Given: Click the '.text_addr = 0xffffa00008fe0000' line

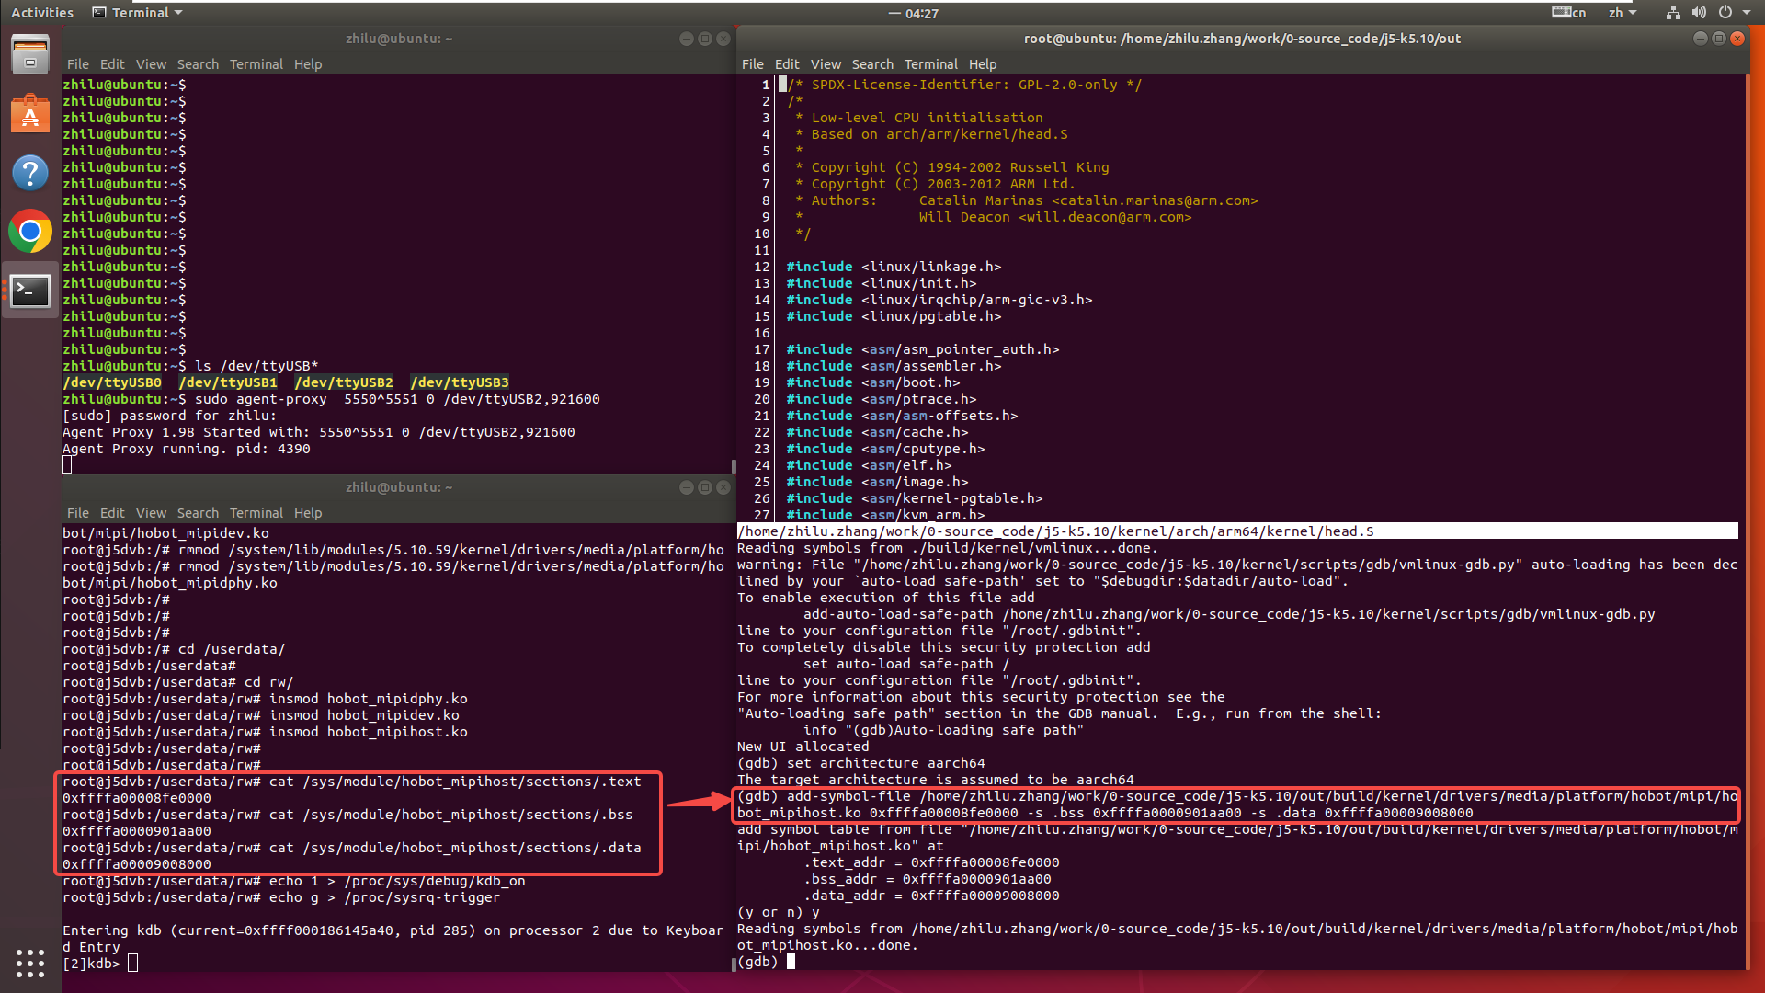Looking at the screenshot, I should click(931, 862).
